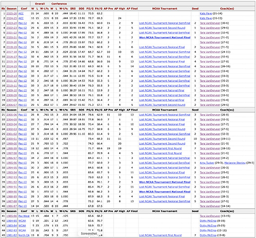Follow the ACC link in the 2025-26 row

click(21, 13)
